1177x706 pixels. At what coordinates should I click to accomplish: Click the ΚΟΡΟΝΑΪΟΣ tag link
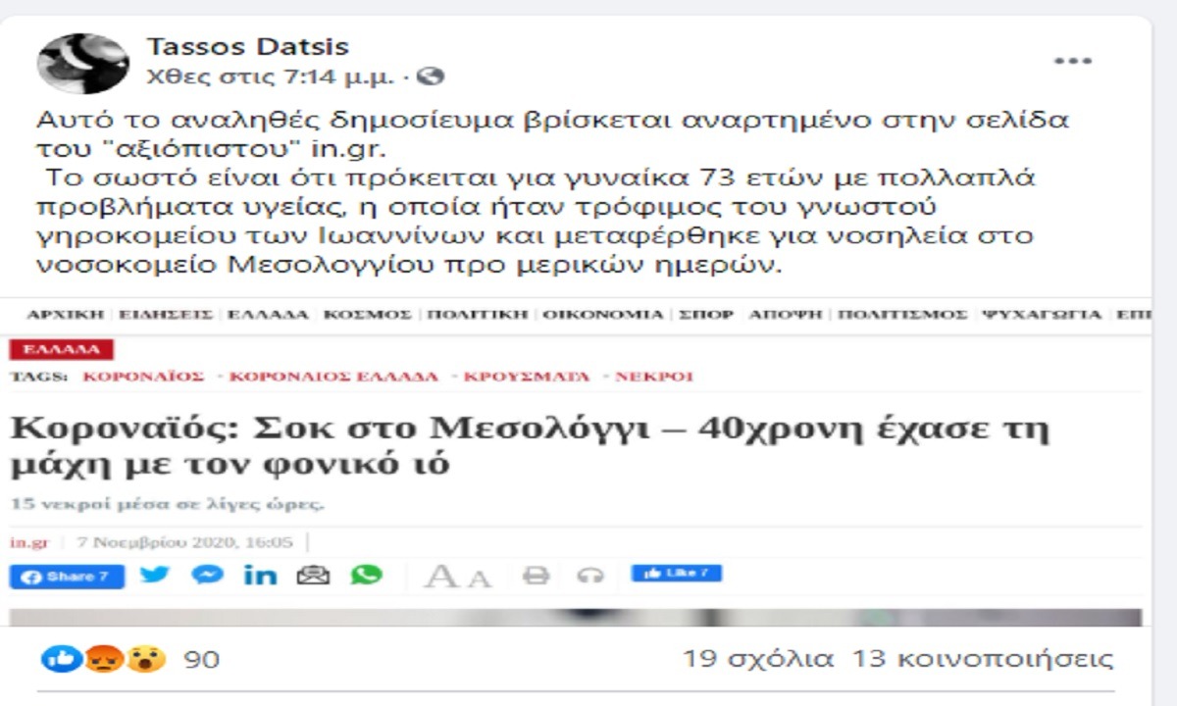[143, 377]
